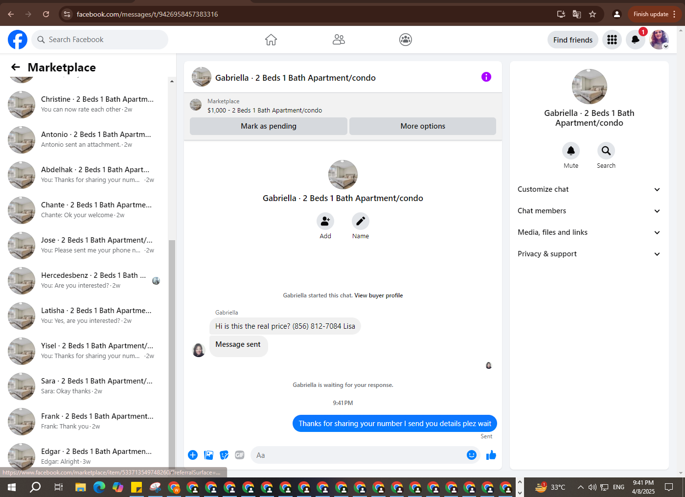Open the Marketplace listing banner link
This screenshot has width=685, height=497.
(343, 106)
